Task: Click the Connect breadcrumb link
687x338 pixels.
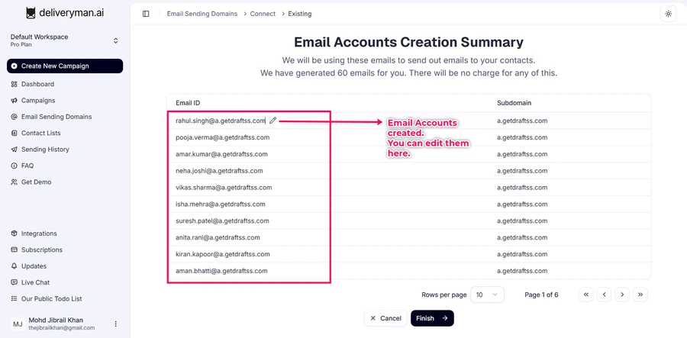Action: pyautogui.click(x=263, y=14)
